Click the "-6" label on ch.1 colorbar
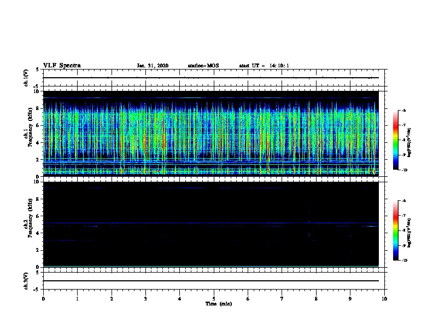 click(403, 110)
